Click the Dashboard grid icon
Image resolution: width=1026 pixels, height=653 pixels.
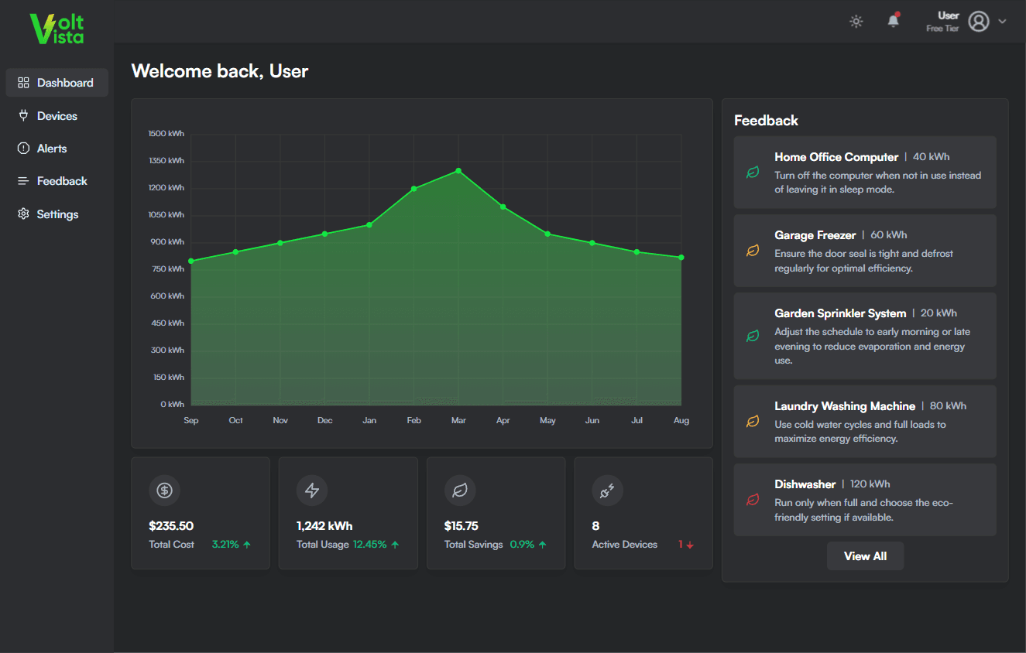[x=23, y=83]
